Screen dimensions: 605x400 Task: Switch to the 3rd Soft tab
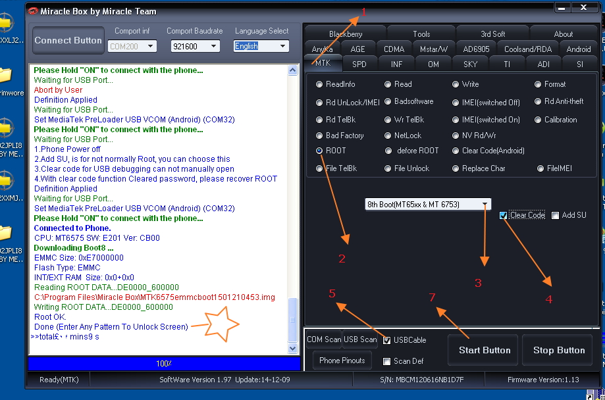click(492, 34)
